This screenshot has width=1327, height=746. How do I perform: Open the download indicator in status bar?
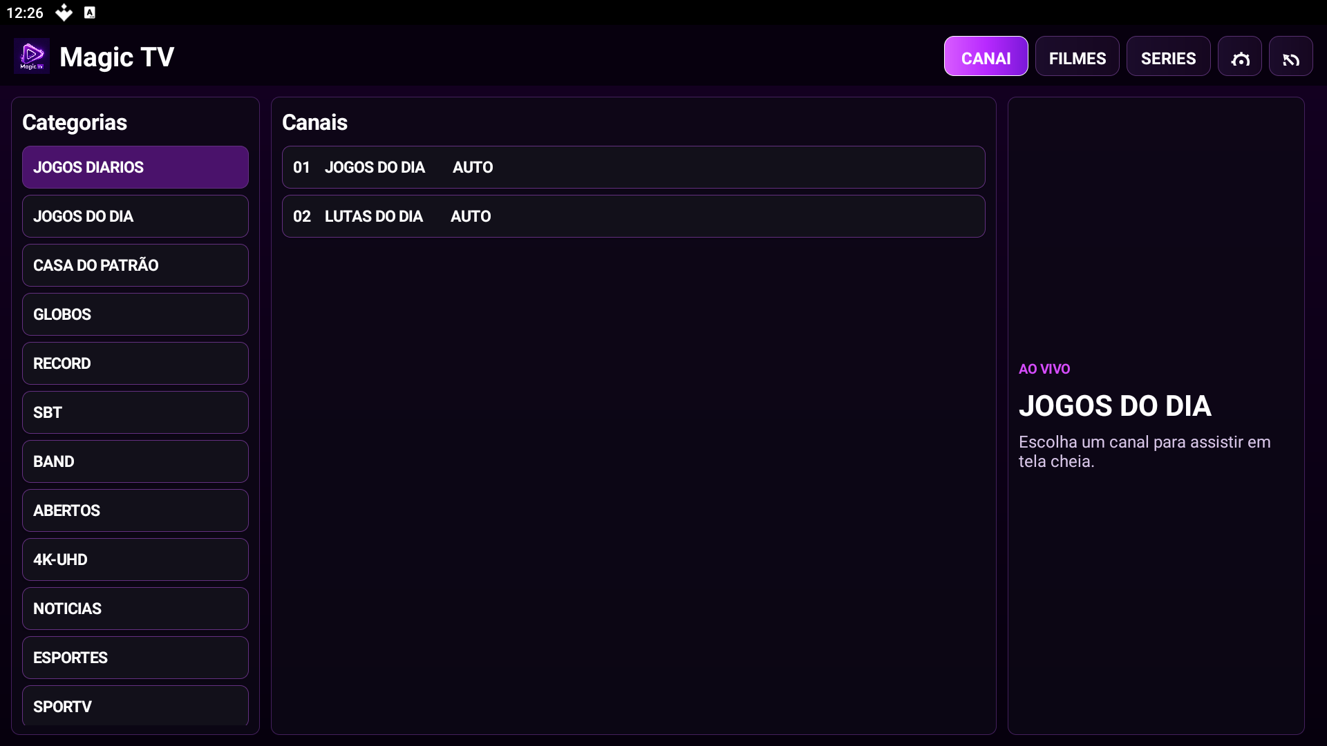pos(64,12)
